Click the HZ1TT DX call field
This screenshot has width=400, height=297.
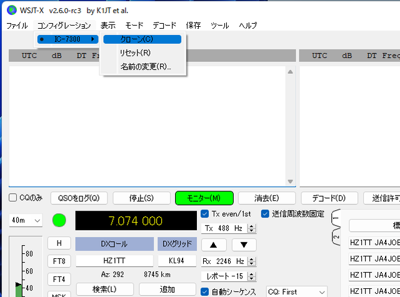coord(114,261)
